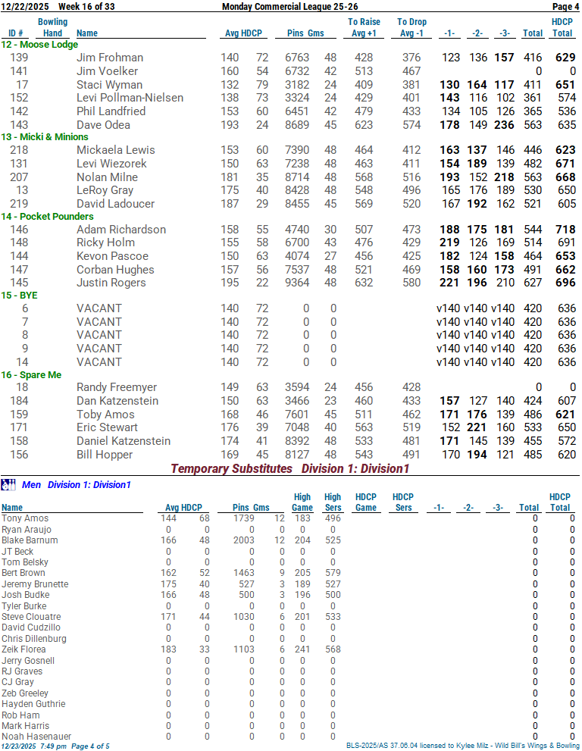Click the name David Ladoucer
Viewport: 582px width, 751px height.
pyautogui.click(x=115, y=204)
